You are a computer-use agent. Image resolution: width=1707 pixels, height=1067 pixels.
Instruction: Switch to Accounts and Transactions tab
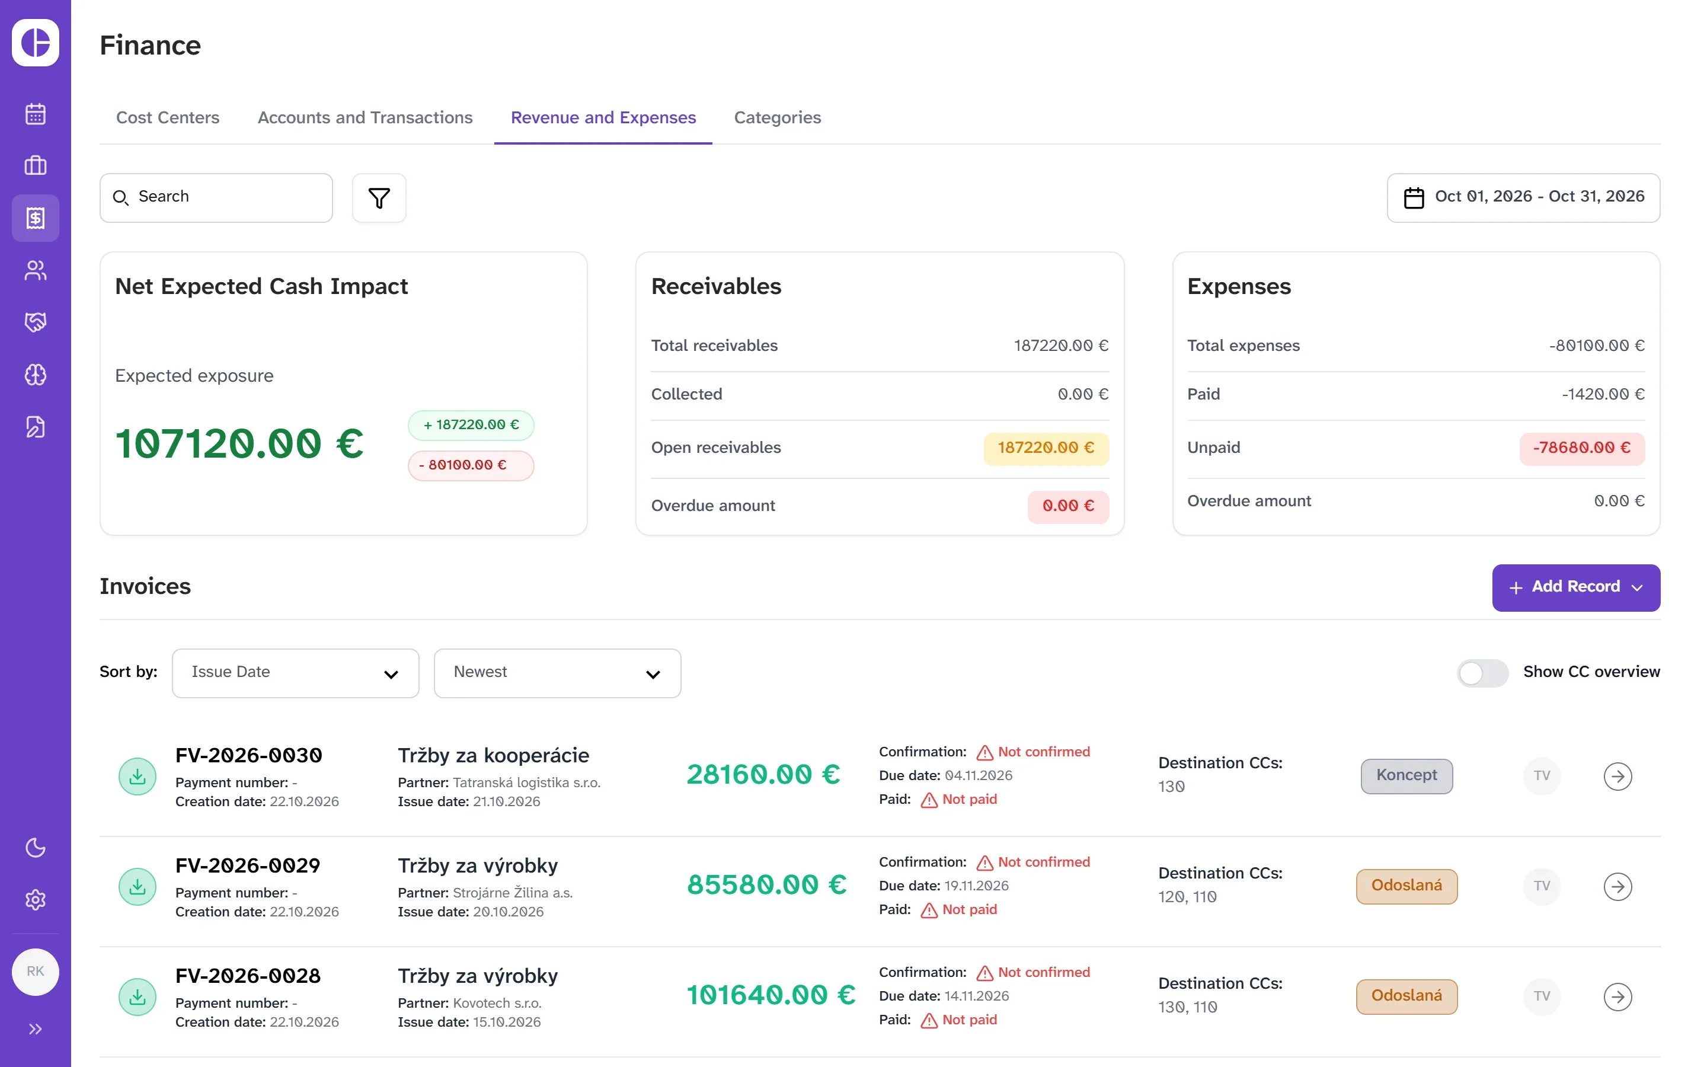point(365,118)
